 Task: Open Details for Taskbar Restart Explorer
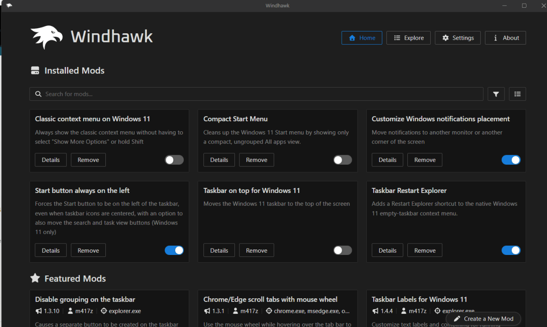tap(387, 250)
